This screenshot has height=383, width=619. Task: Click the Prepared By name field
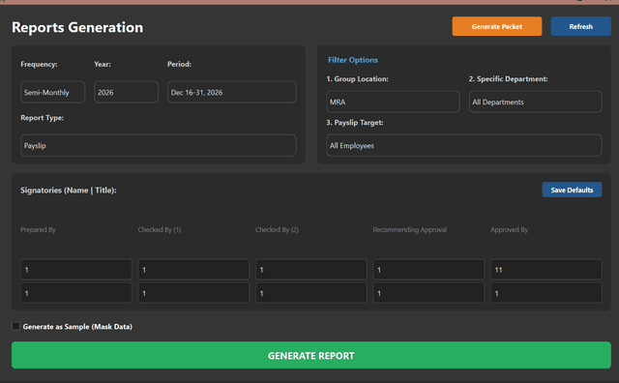pyautogui.click(x=76, y=270)
